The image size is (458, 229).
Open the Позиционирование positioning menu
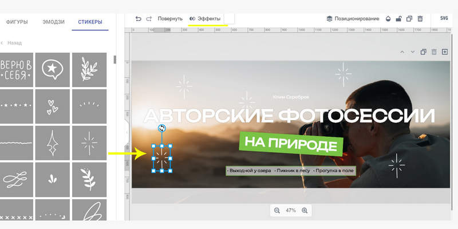pos(353,19)
